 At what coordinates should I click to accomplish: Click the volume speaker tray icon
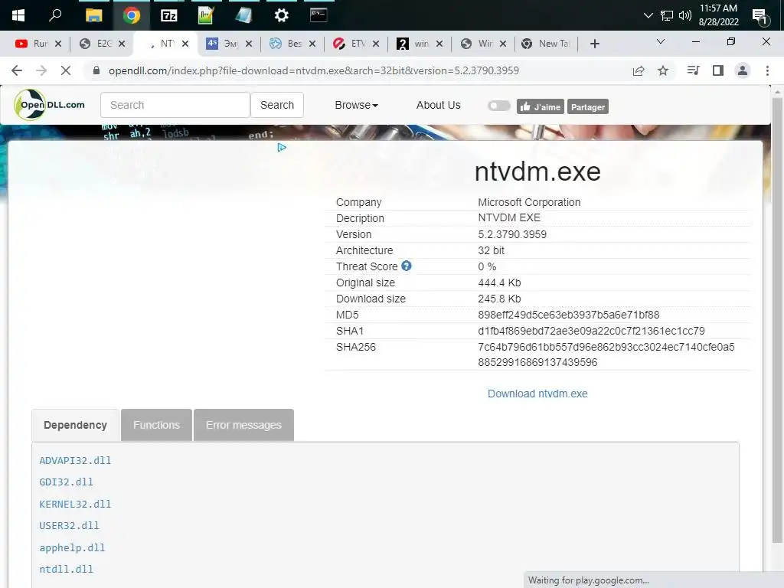[685, 15]
